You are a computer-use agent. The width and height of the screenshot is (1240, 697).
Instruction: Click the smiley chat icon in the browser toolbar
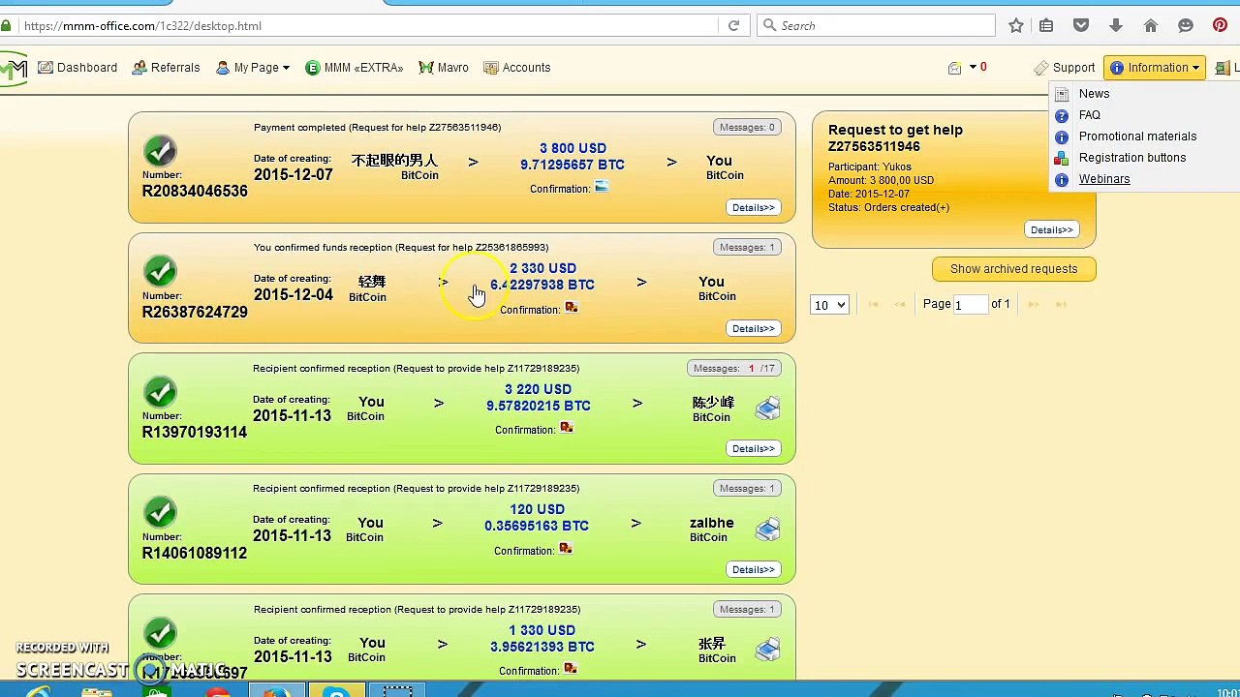1186,26
